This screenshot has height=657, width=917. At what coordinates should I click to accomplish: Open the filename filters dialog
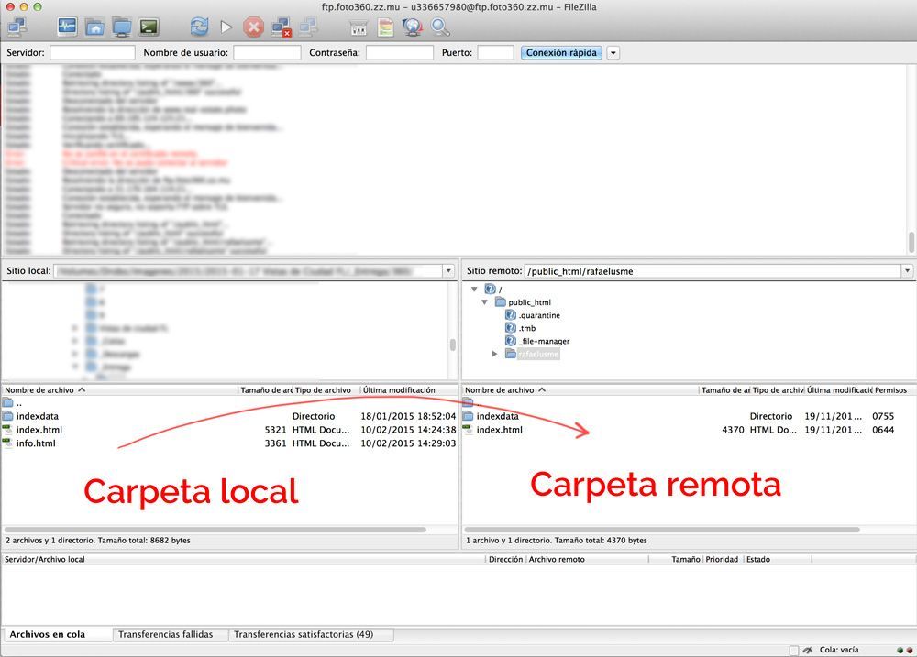point(359,27)
